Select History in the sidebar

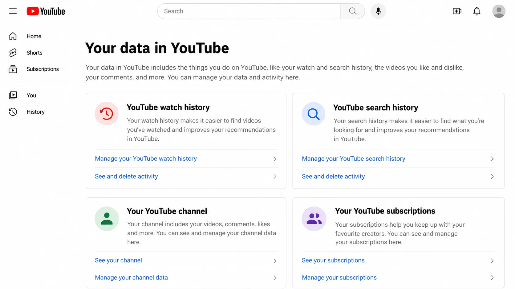click(36, 112)
